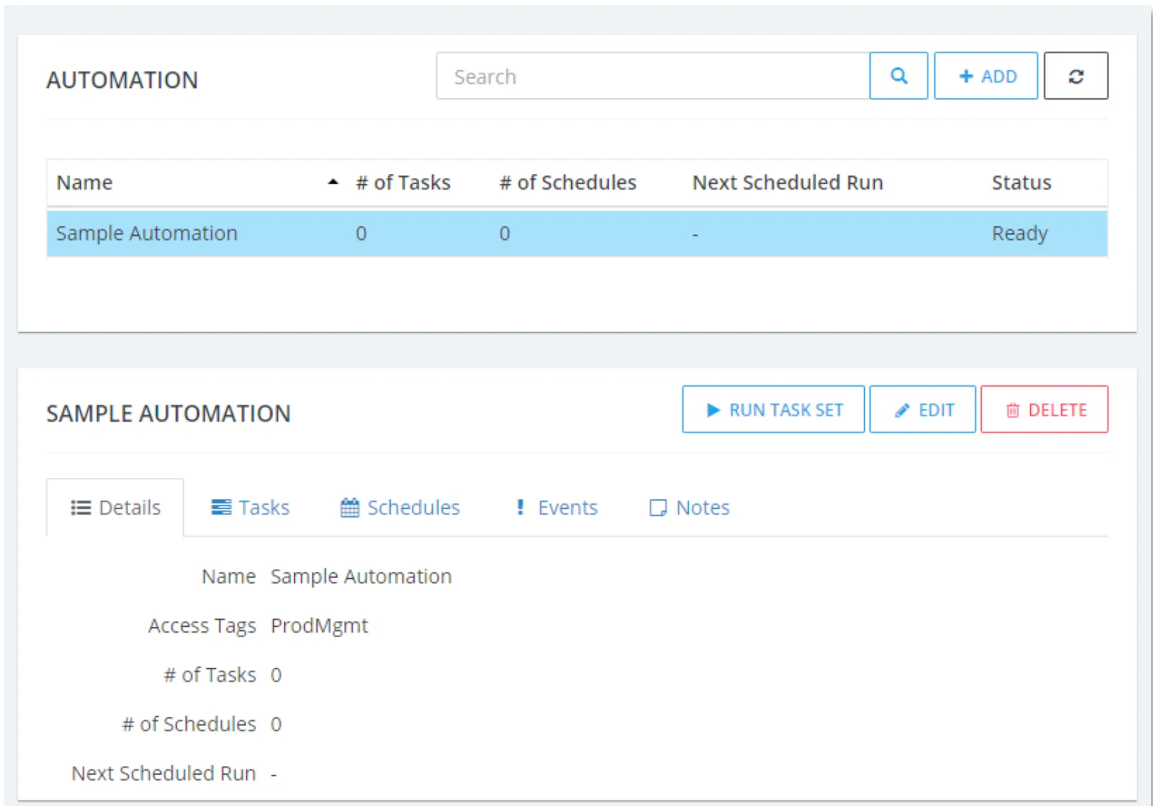This screenshot has width=1153, height=806.
Task: Open the Notes tab
Action: click(x=689, y=507)
